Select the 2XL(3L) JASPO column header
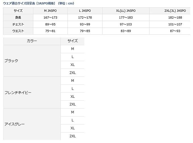This screenshot has width=193, height=143. pos(175,11)
